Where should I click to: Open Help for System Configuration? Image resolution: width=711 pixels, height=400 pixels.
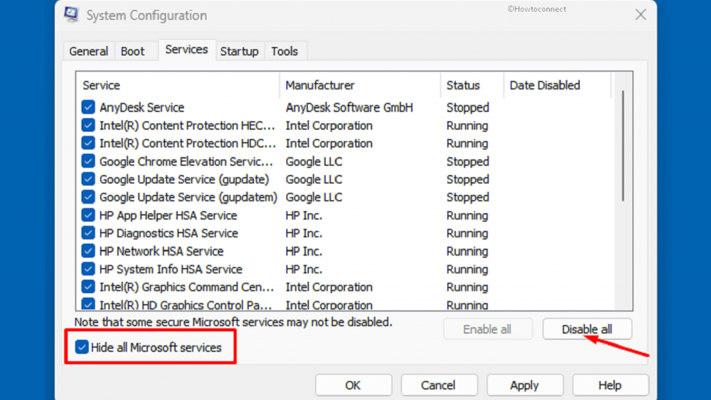(x=610, y=385)
